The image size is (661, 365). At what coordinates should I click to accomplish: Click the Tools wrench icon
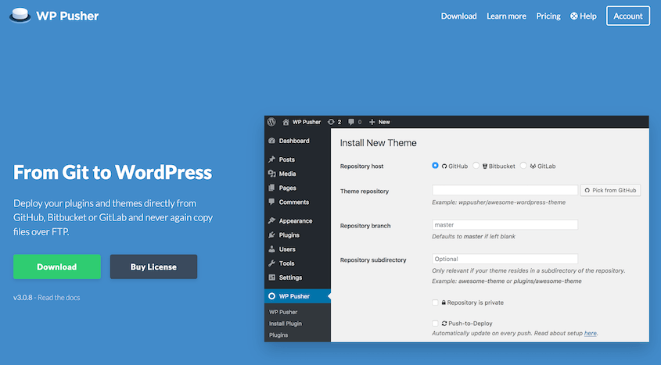pos(272,263)
